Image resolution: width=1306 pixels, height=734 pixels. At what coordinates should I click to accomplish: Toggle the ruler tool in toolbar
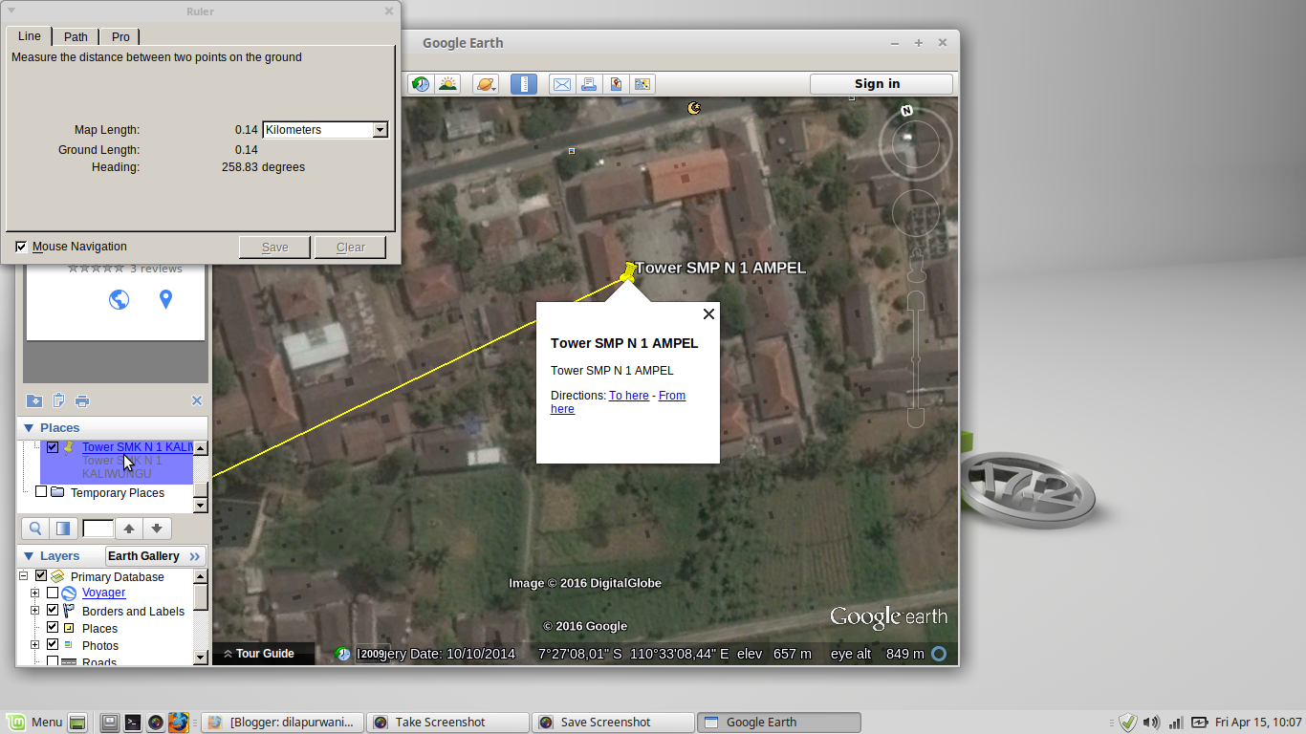coord(524,84)
